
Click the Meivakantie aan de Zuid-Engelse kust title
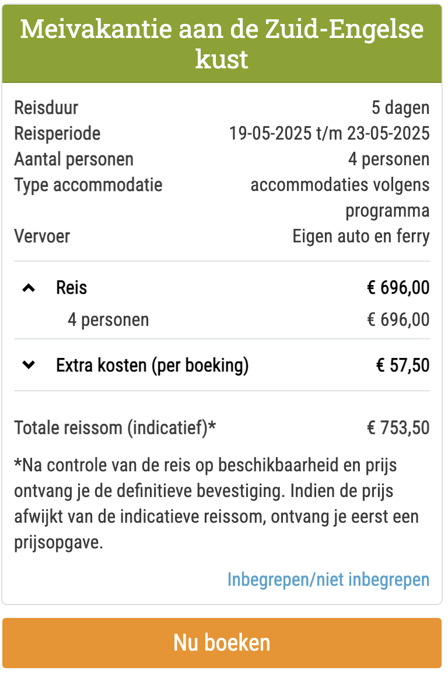click(222, 44)
